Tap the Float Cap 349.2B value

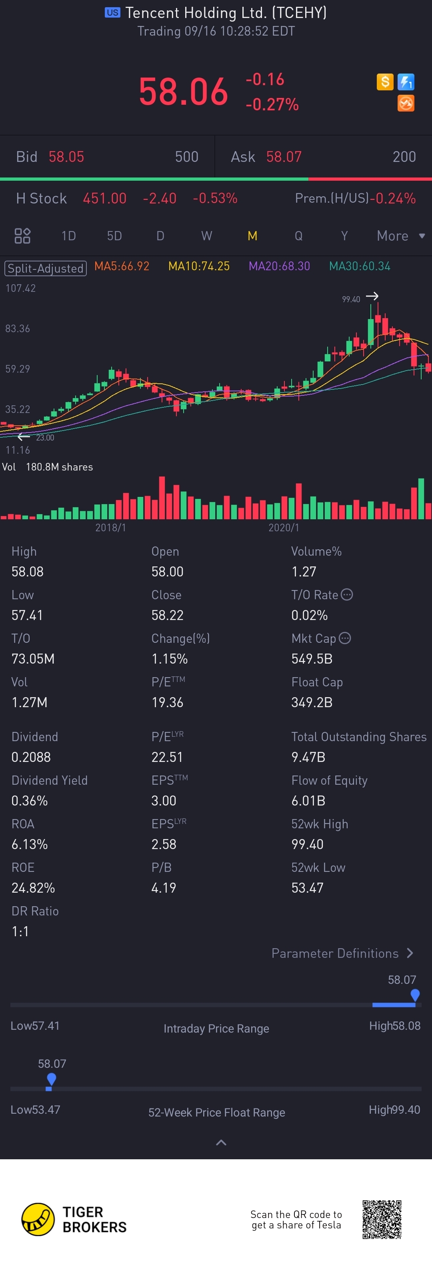point(312,702)
